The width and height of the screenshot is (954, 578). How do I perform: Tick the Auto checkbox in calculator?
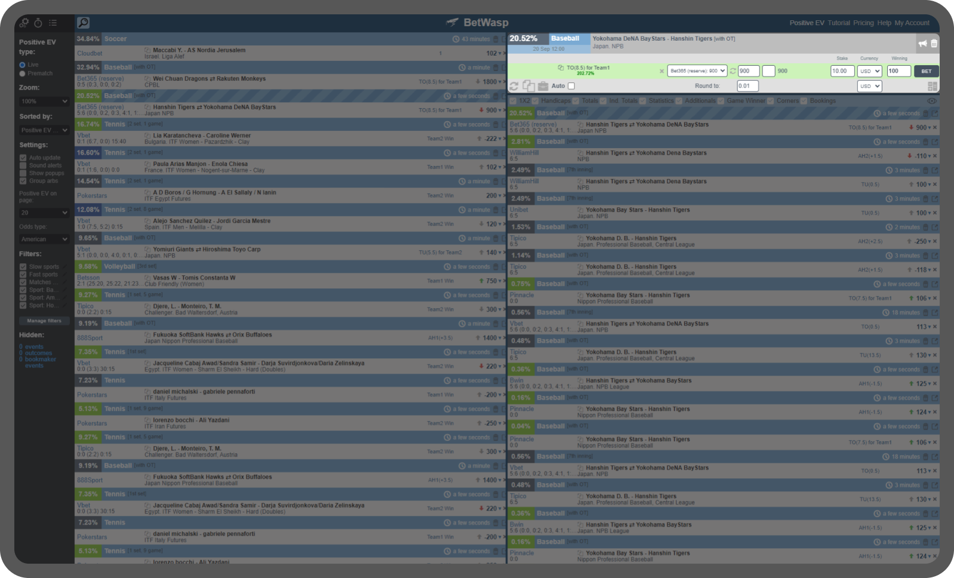pos(571,86)
